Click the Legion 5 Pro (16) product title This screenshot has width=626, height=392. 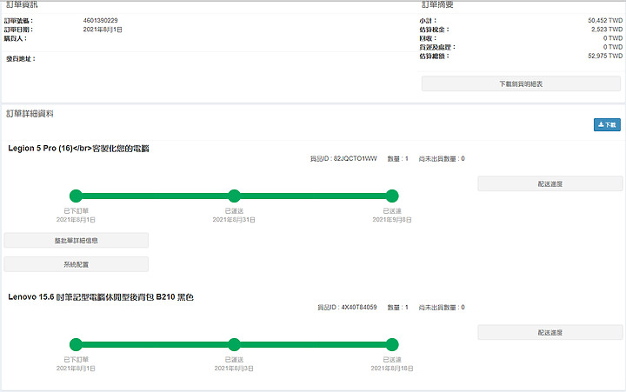78,149
